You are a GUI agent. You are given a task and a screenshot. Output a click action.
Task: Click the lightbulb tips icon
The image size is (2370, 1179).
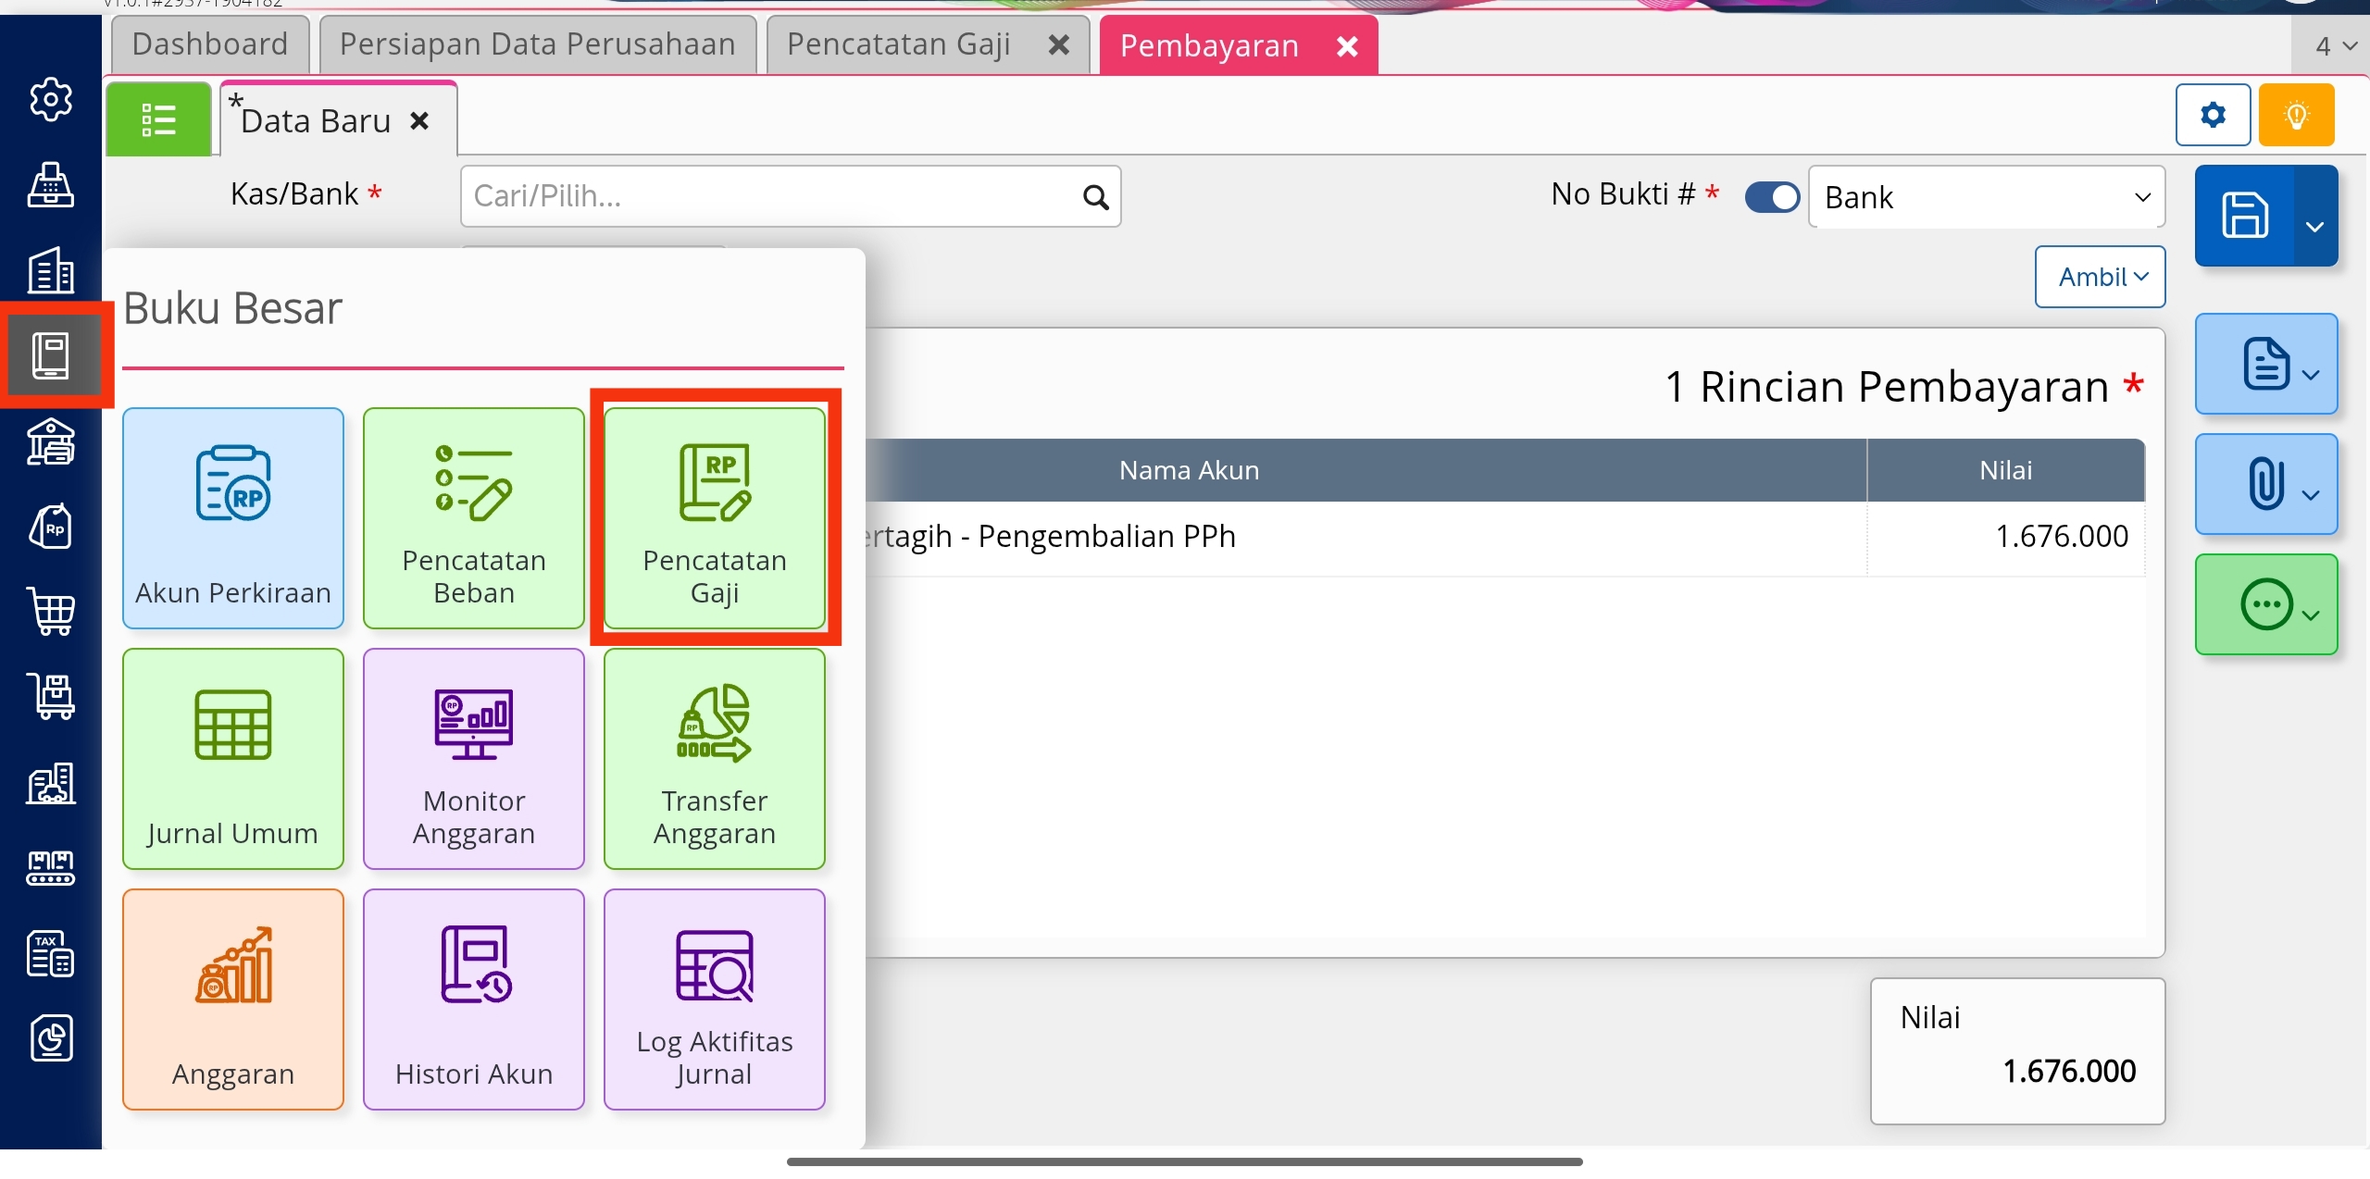click(2296, 116)
